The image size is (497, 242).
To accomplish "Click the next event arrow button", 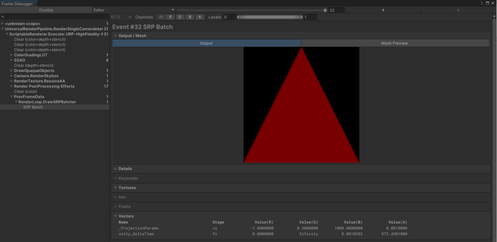I will click(x=458, y=10).
